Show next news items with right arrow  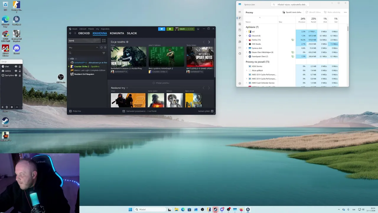point(209,42)
